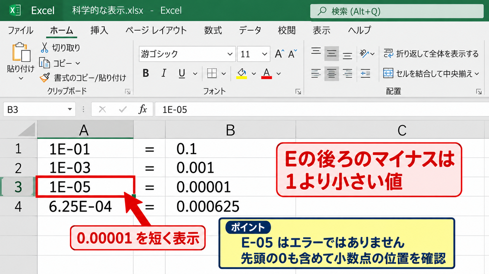Image resolution: width=489 pixels, height=274 pixels.
Task: Click the select all corner triangle
Action: 27,129
